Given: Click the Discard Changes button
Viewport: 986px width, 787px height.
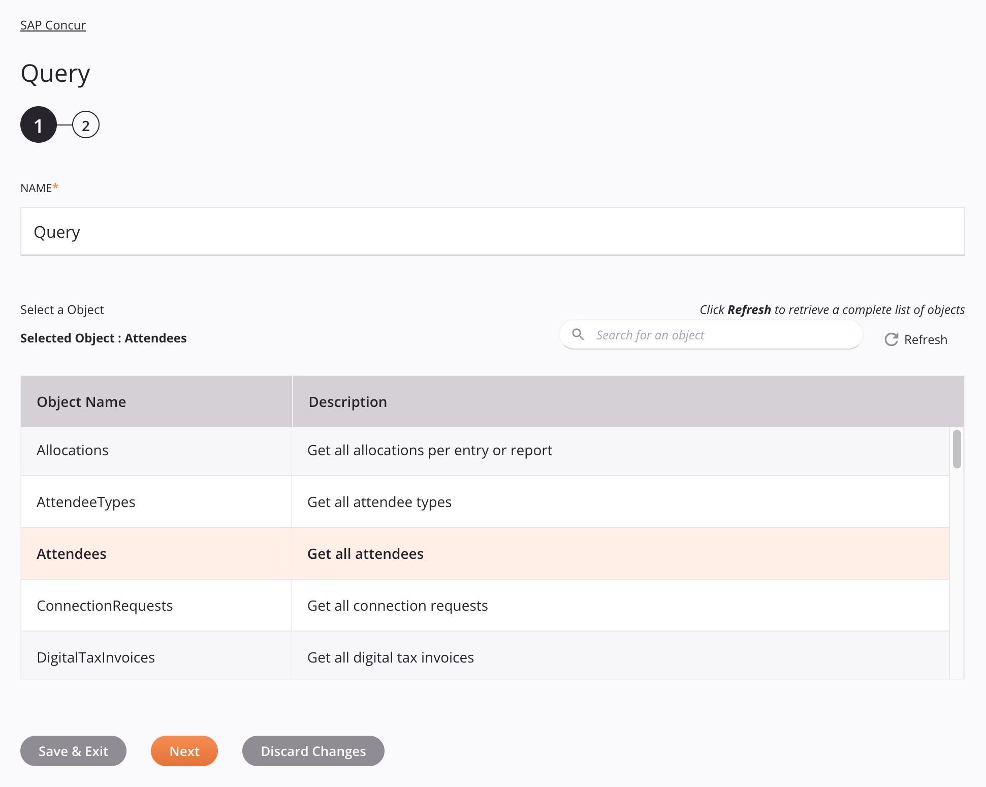Looking at the screenshot, I should [313, 751].
